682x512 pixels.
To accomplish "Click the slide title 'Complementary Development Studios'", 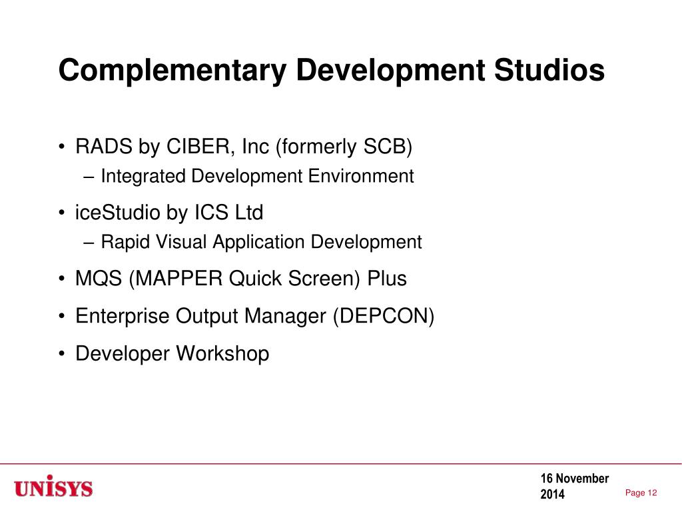I will 332,70.
